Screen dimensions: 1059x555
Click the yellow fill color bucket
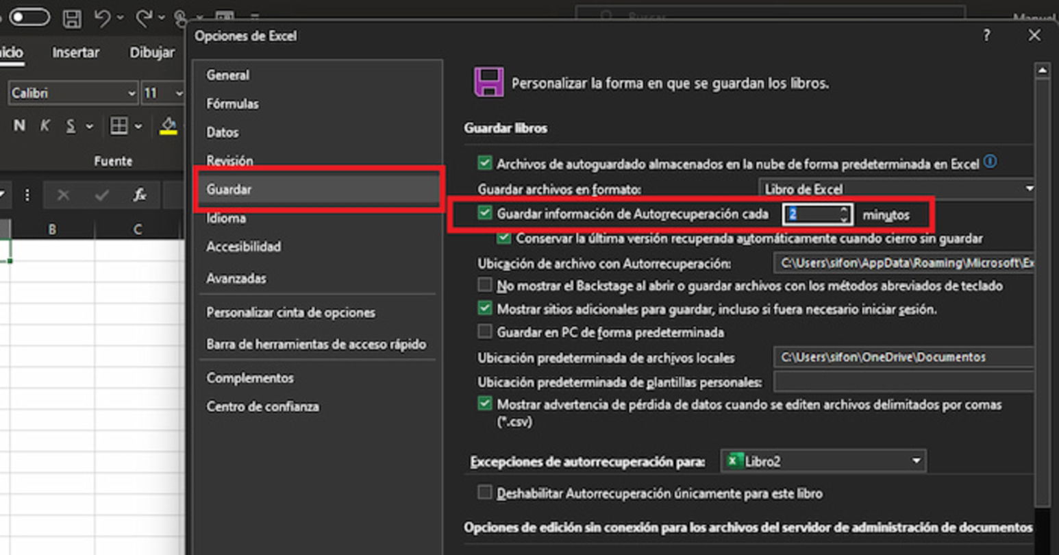169,125
